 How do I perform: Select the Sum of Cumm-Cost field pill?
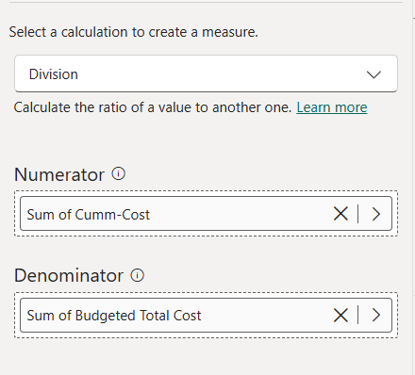206,214
